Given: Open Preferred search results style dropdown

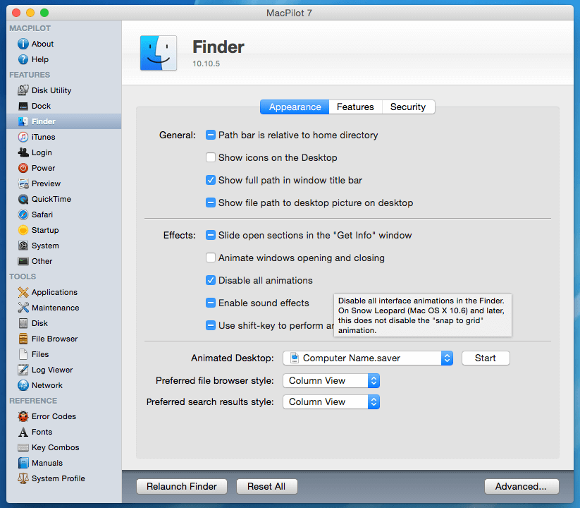Looking at the screenshot, I should click(331, 401).
